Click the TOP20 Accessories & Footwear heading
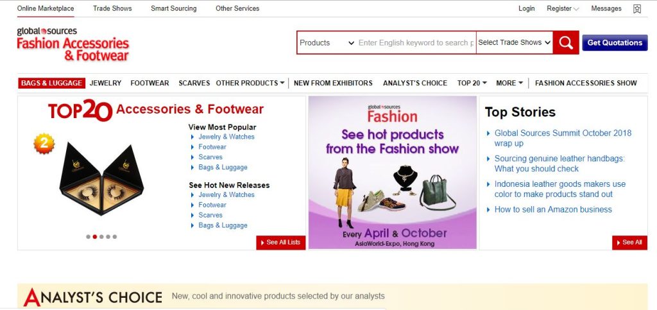The image size is (657, 310). (x=156, y=110)
